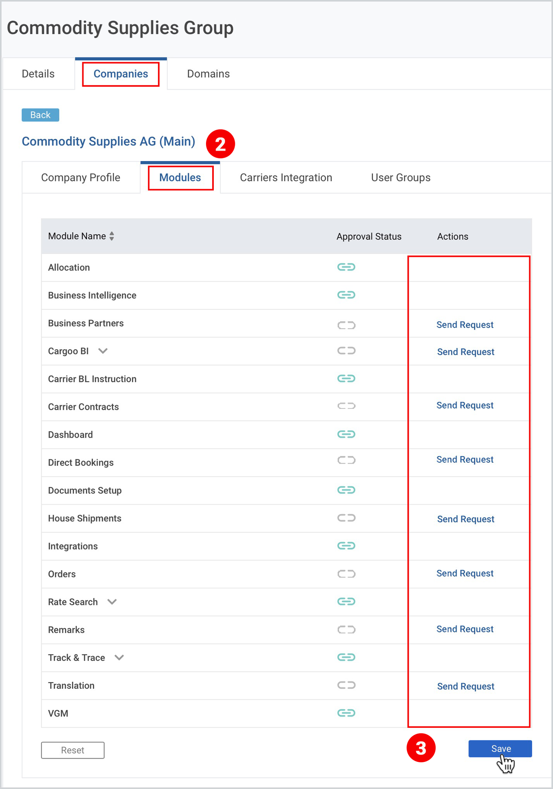This screenshot has width=553, height=789.
Task: Click the Business Intelligence module name
Action: [x=92, y=295]
